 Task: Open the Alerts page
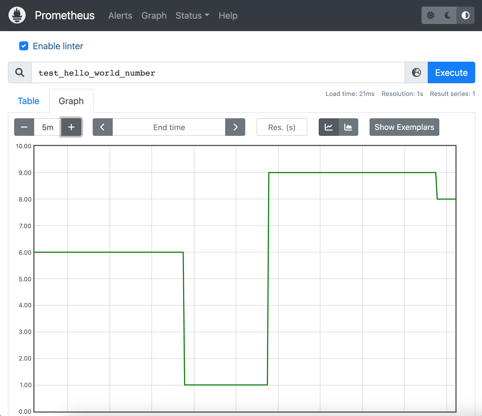click(120, 16)
